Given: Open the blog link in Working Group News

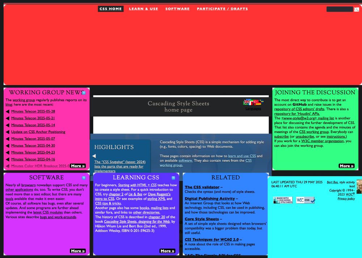Looking at the screenshot, I should click(9, 105).
